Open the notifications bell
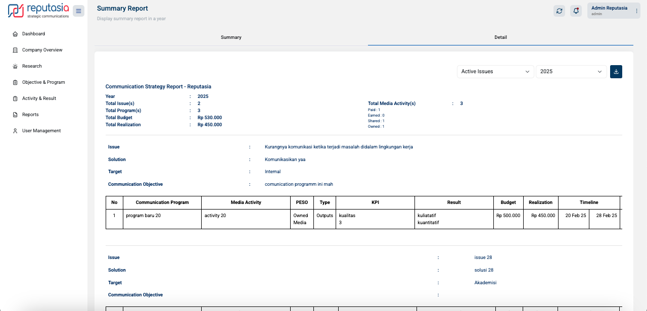647x311 pixels. pyautogui.click(x=576, y=11)
